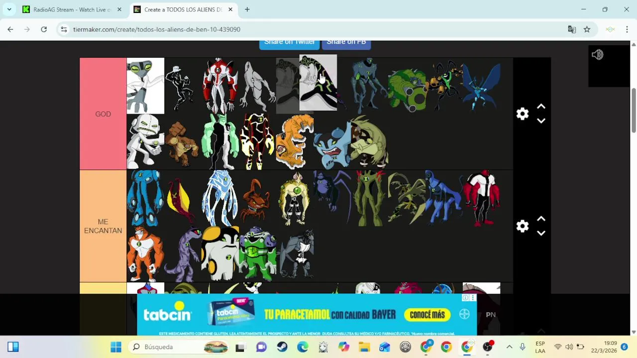The height and width of the screenshot is (358, 637).
Task: Open Steam from the taskbar
Action: pyautogui.click(x=282, y=347)
